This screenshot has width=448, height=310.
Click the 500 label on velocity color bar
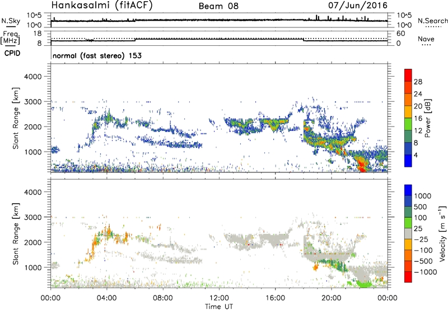tap(421, 206)
